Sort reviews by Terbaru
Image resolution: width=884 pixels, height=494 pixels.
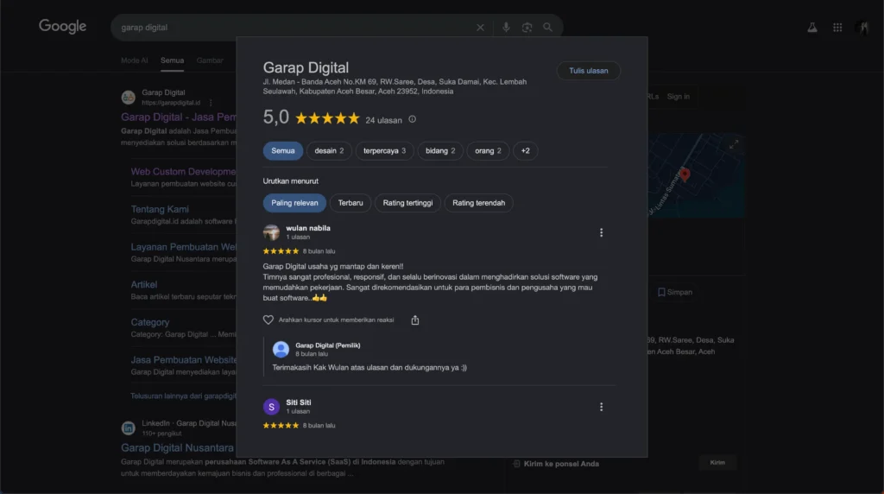[x=350, y=203]
